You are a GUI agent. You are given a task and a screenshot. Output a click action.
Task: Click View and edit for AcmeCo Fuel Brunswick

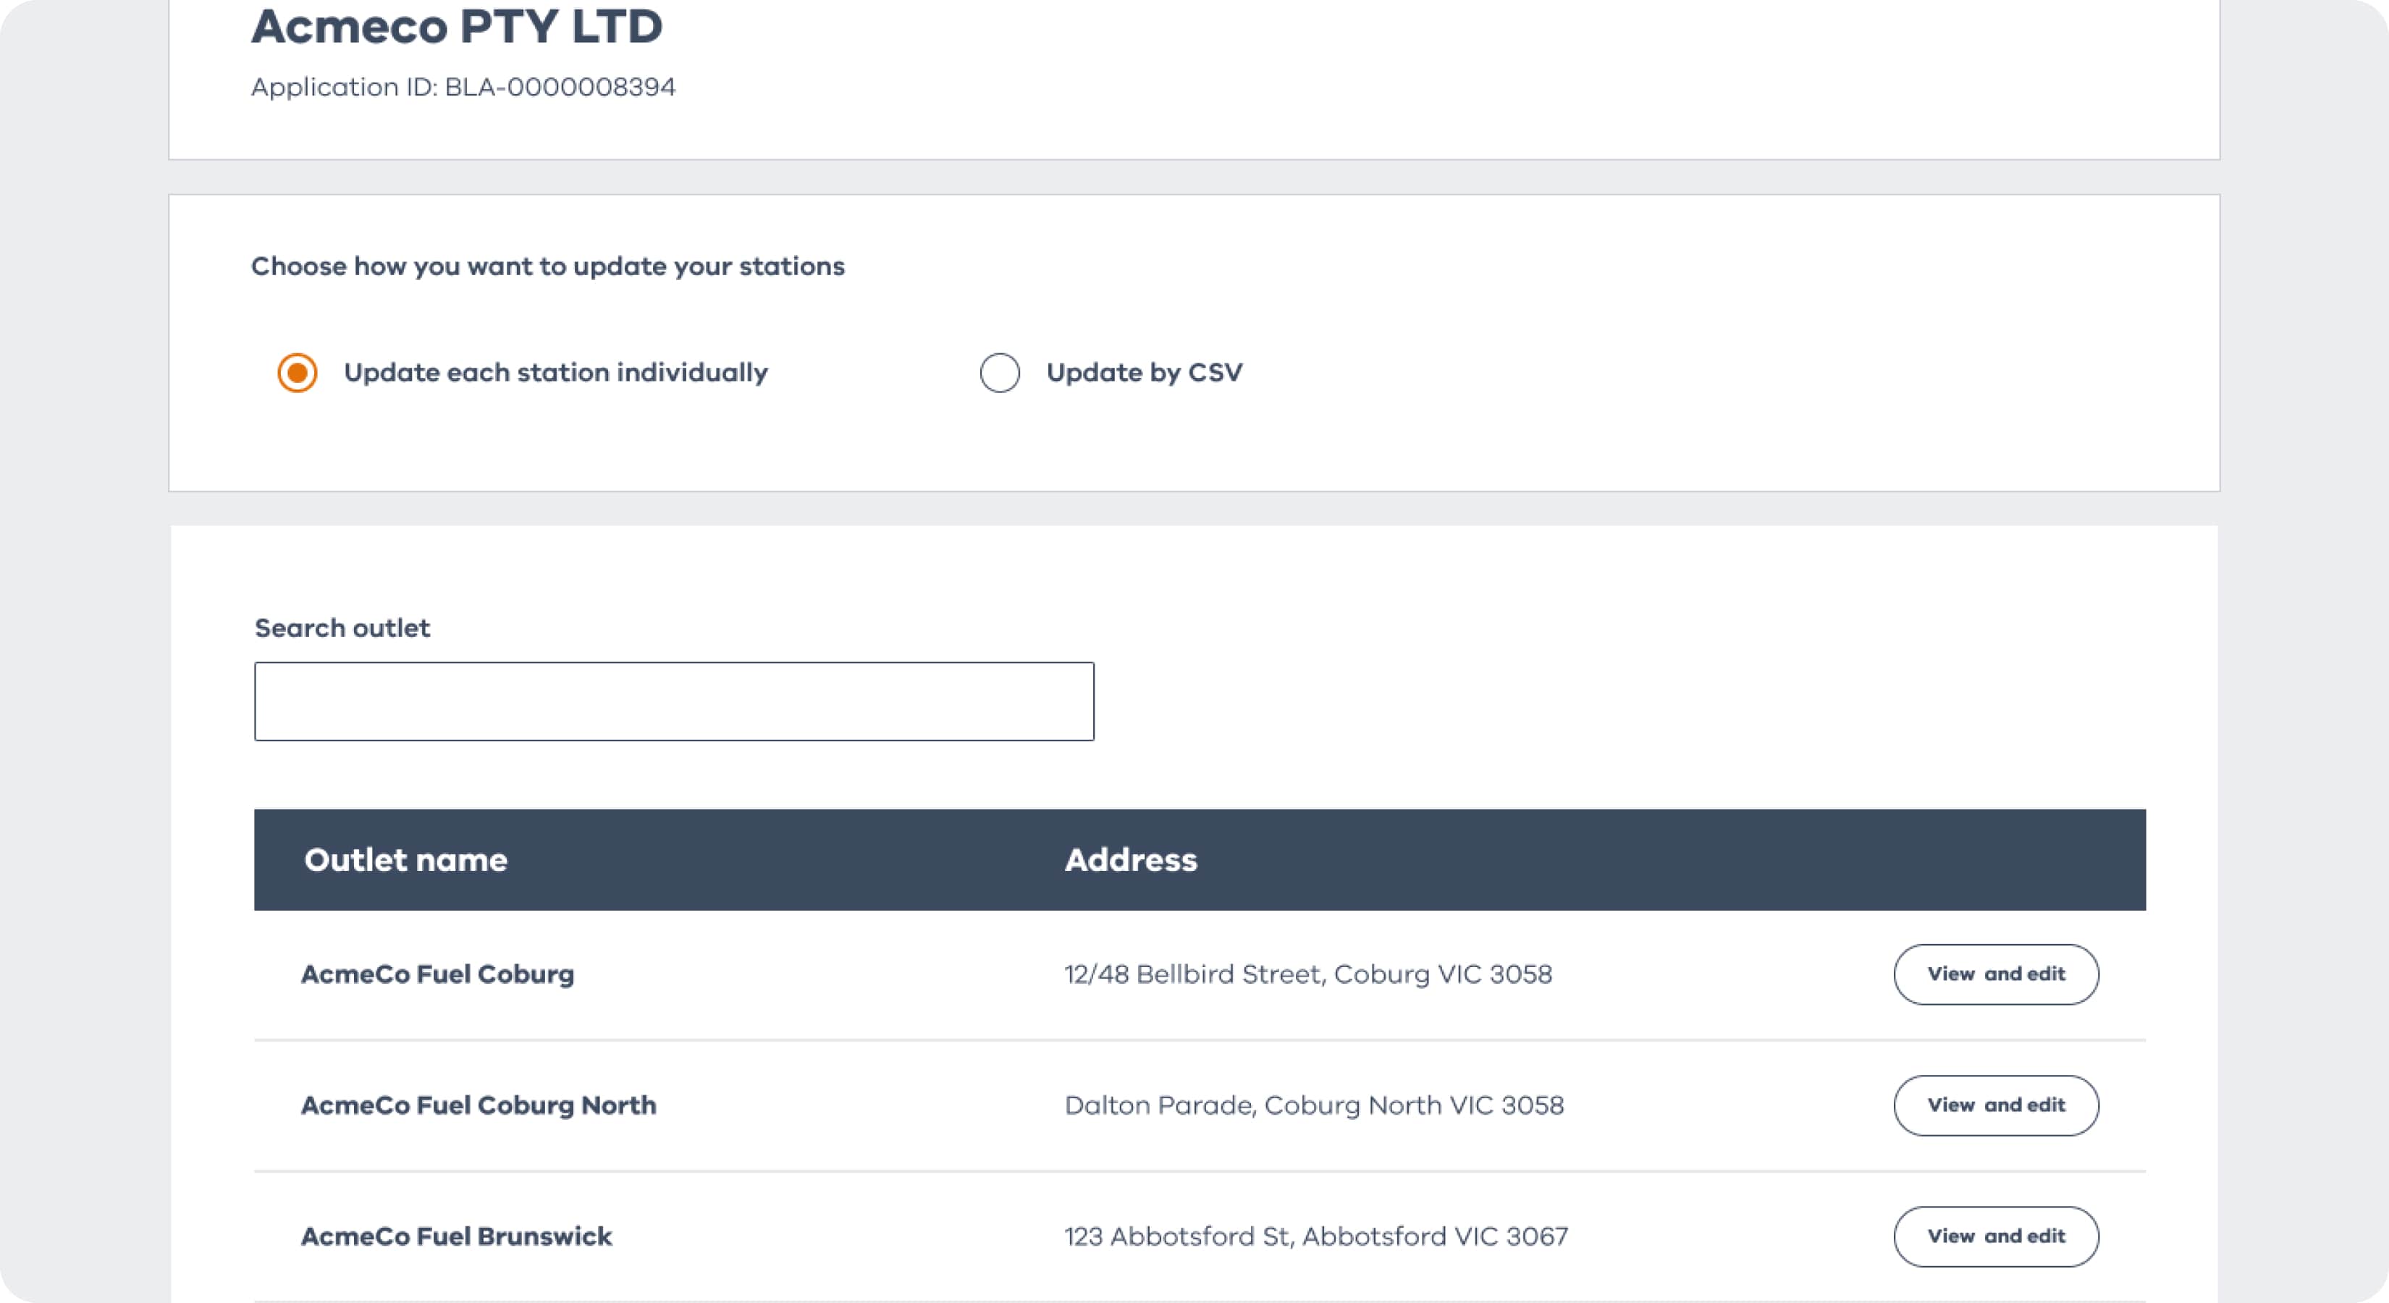click(1995, 1236)
